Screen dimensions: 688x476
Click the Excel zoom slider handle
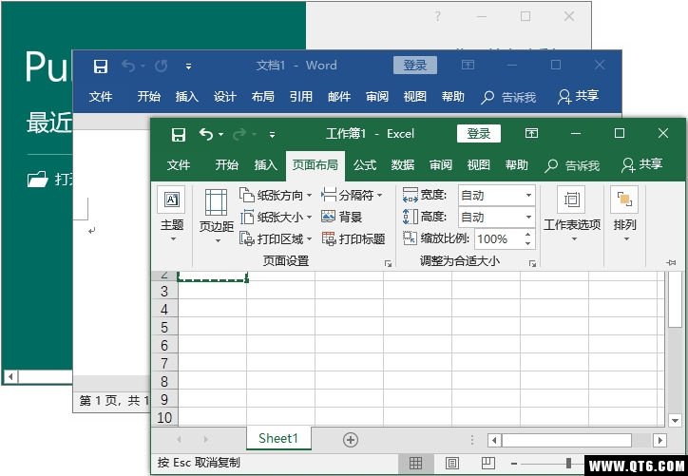coord(568,463)
